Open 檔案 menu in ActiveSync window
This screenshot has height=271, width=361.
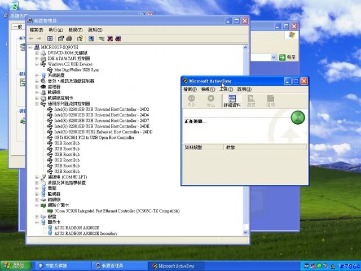click(x=190, y=89)
